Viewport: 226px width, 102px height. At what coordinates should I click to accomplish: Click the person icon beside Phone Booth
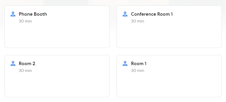coord(13,14)
